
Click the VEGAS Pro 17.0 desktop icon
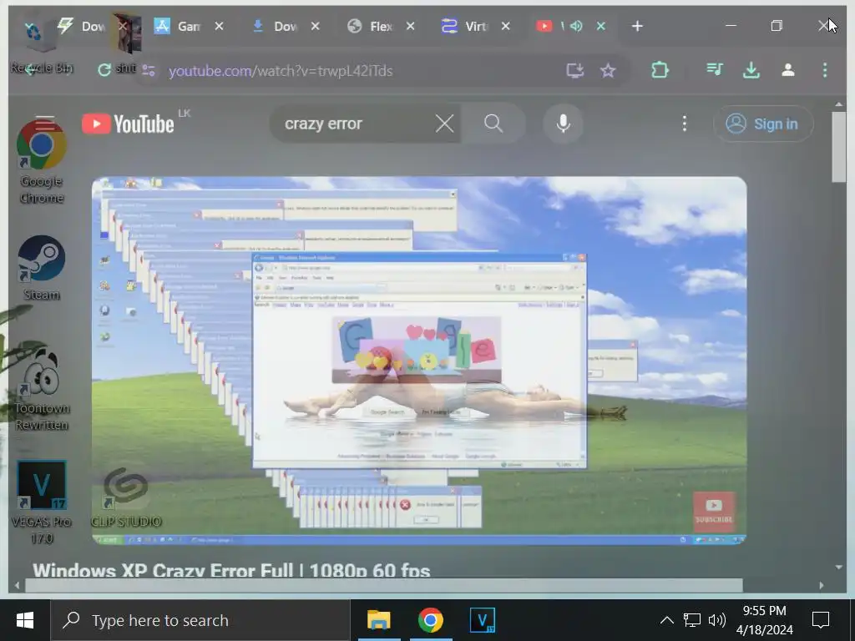point(42,502)
